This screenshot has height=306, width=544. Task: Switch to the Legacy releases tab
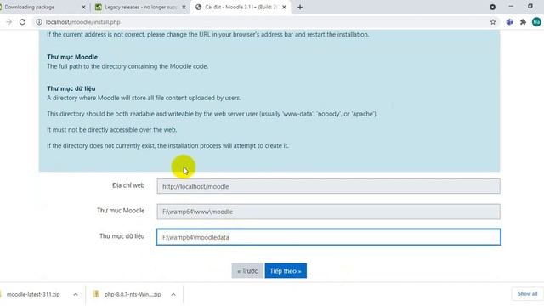[x=140, y=7]
